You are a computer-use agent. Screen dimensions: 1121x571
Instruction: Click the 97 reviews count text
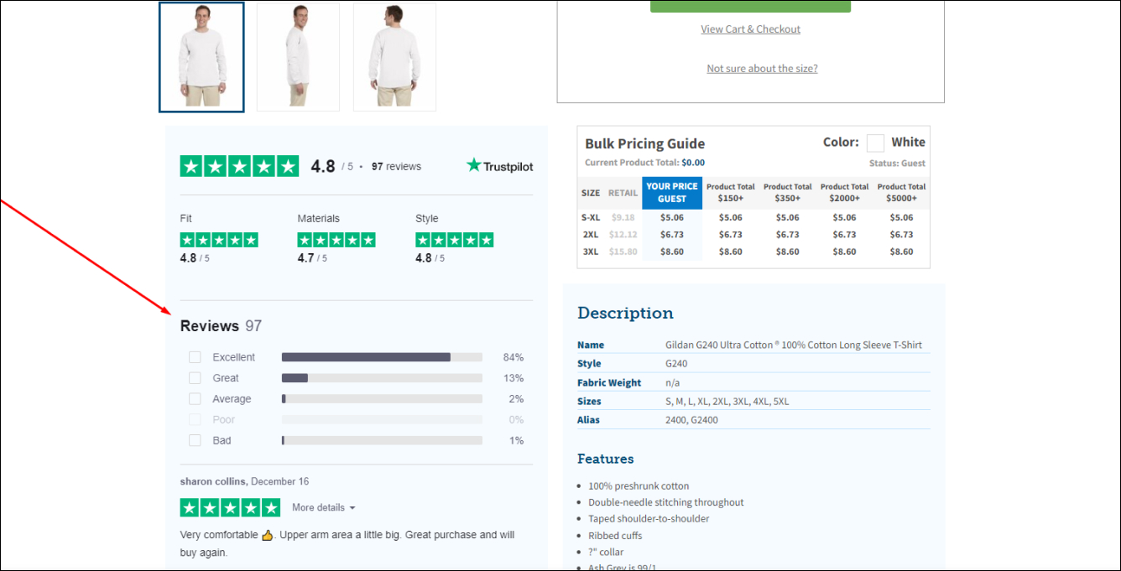[x=396, y=167]
